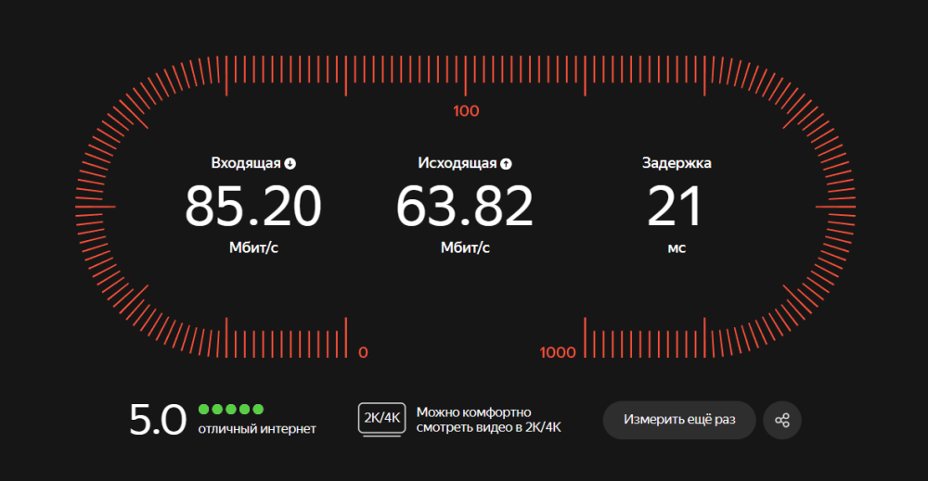Image resolution: width=928 pixels, height=481 pixels.
Task: Click the incoming speed value 85.20
Action: coord(252,207)
